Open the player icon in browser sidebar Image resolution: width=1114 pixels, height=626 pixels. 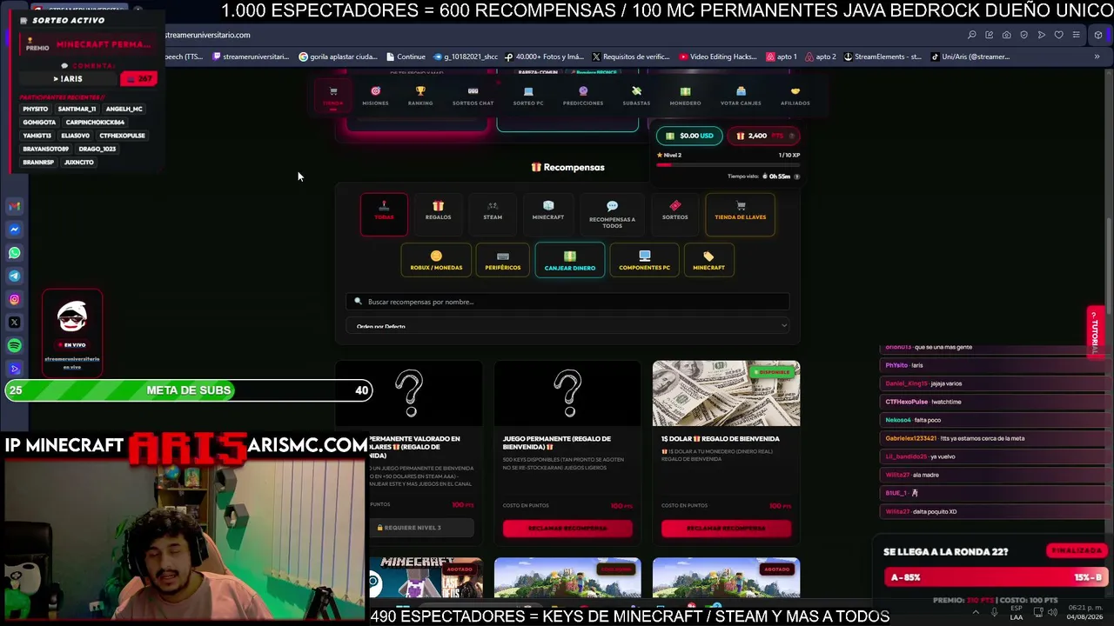(14, 369)
